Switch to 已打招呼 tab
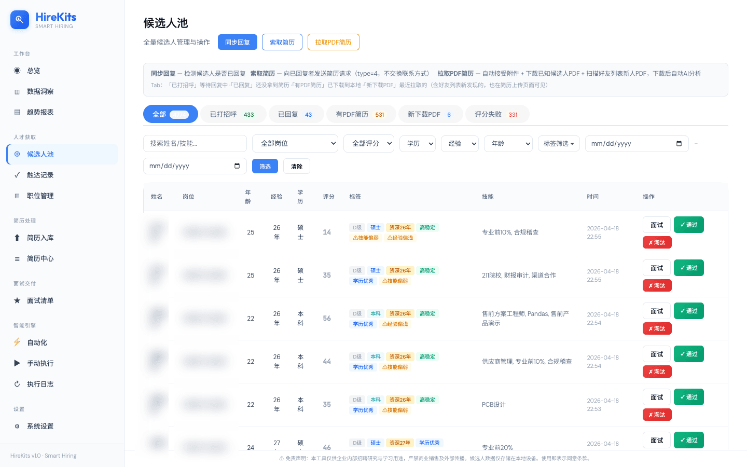The width and height of the screenshot is (747, 467). (233, 114)
